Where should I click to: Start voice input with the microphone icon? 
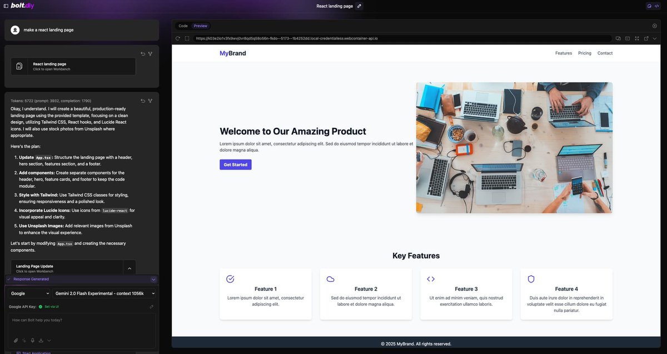pyautogui.click(x=33, y=340)
